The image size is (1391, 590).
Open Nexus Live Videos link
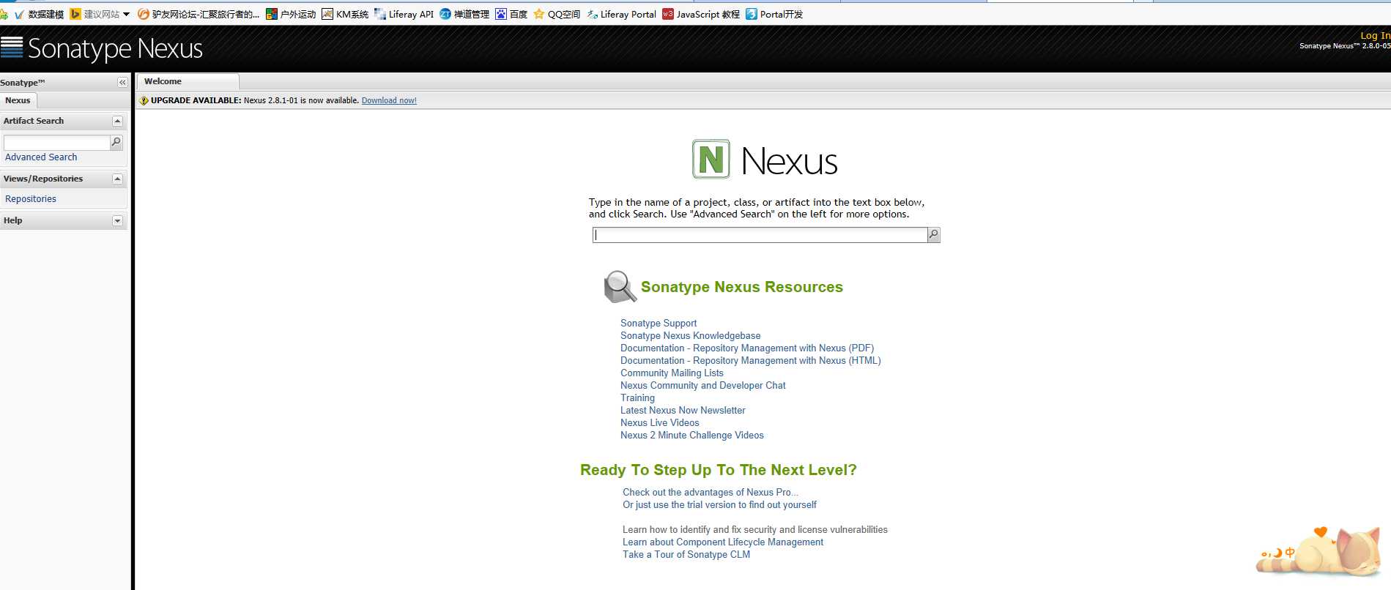pos(659,422)
